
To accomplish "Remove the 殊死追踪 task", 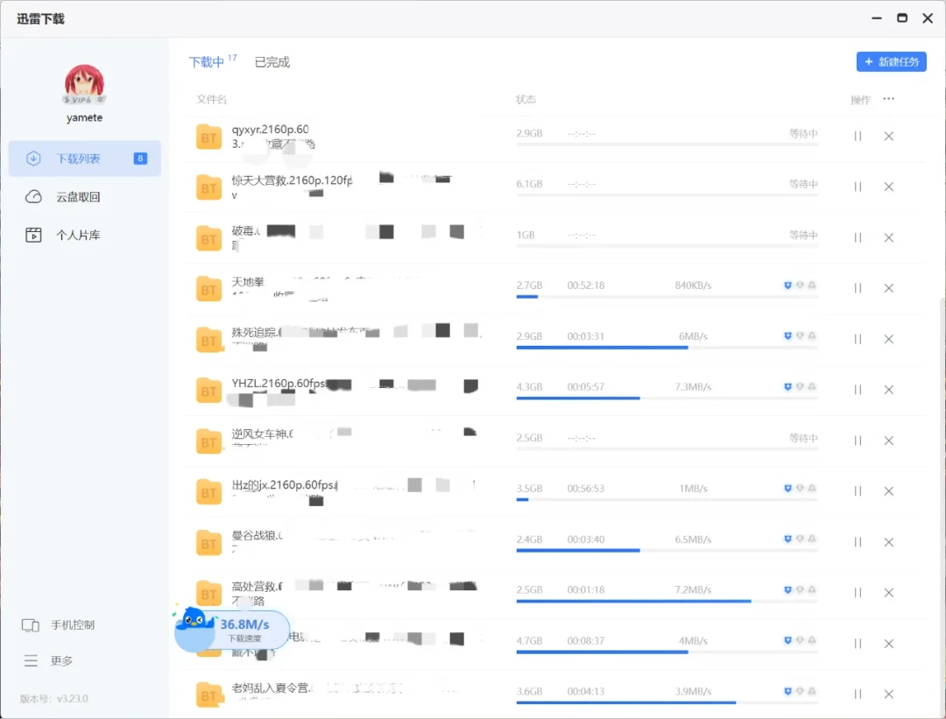I will pyautogui.click(x=889, y=339).
